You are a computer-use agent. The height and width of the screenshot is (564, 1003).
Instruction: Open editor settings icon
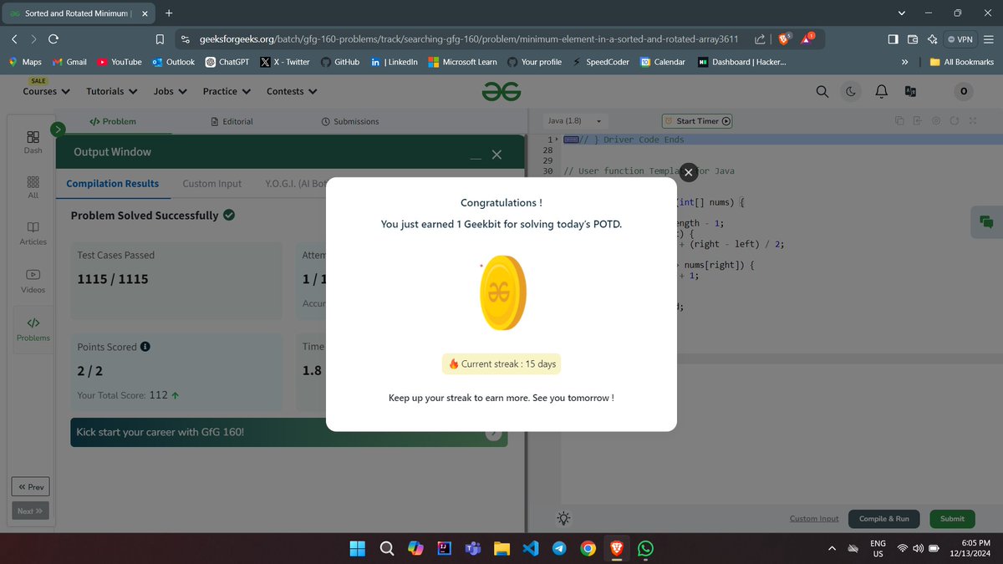tap(936, 121)
